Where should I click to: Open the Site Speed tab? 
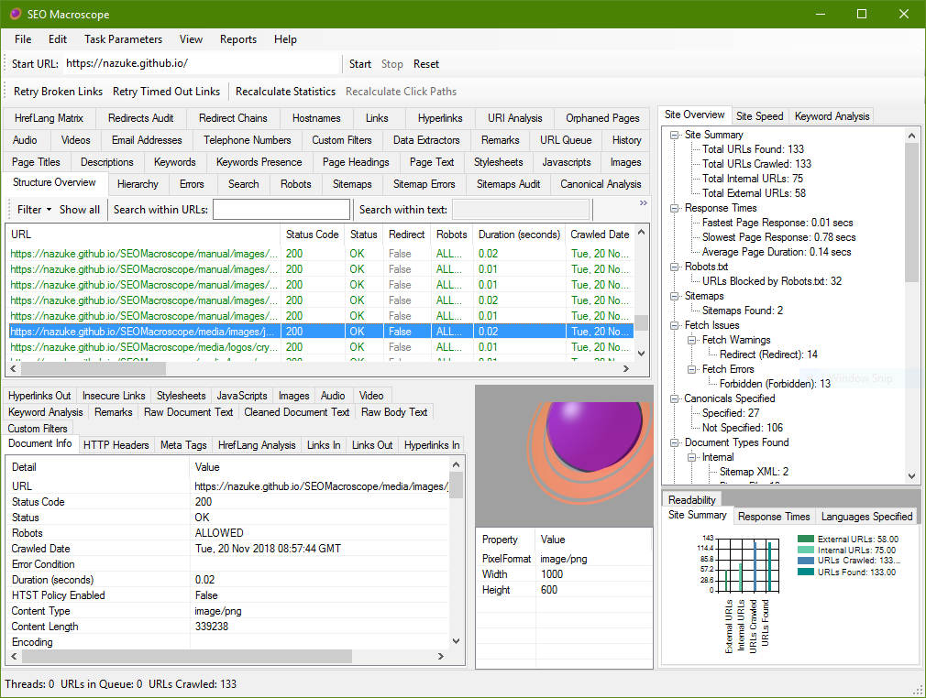[759, 116]
